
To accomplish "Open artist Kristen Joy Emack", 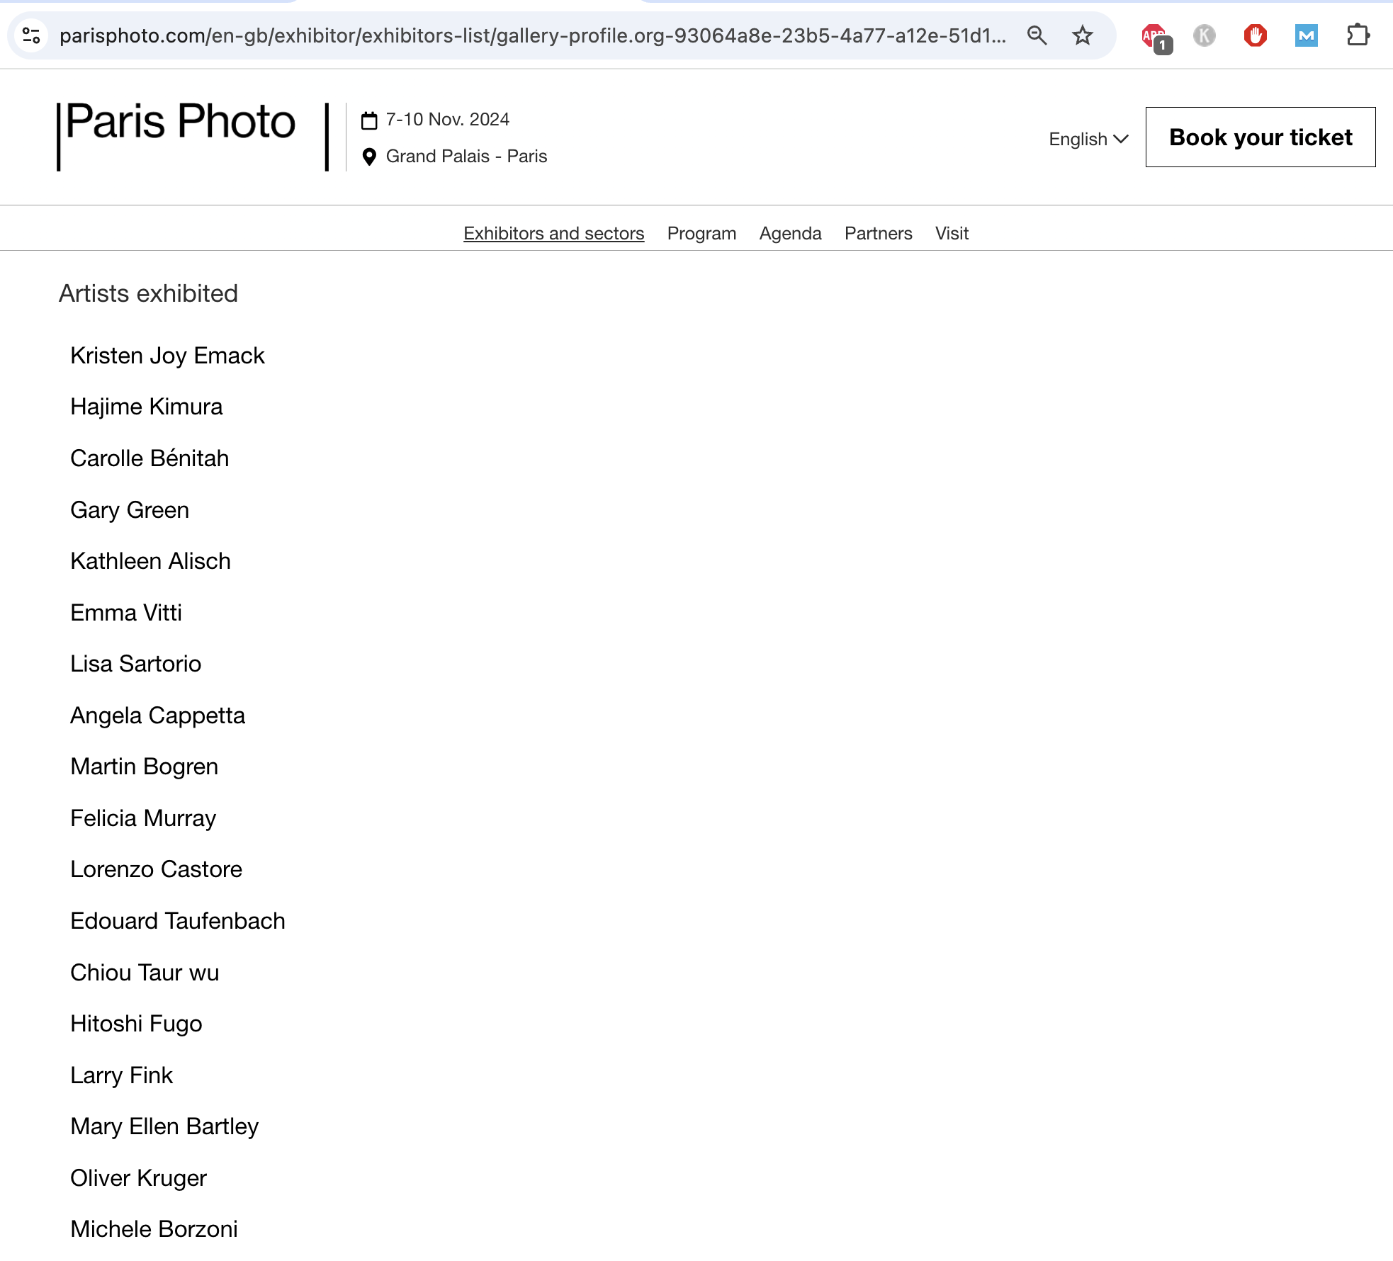I will click(167, 356).
